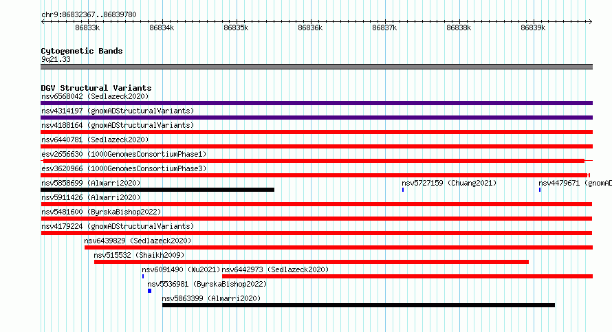Image resolution: width=612 pixels, height=332 pixels.
Task: Click the 86838k ruler position
Action: 459,27
